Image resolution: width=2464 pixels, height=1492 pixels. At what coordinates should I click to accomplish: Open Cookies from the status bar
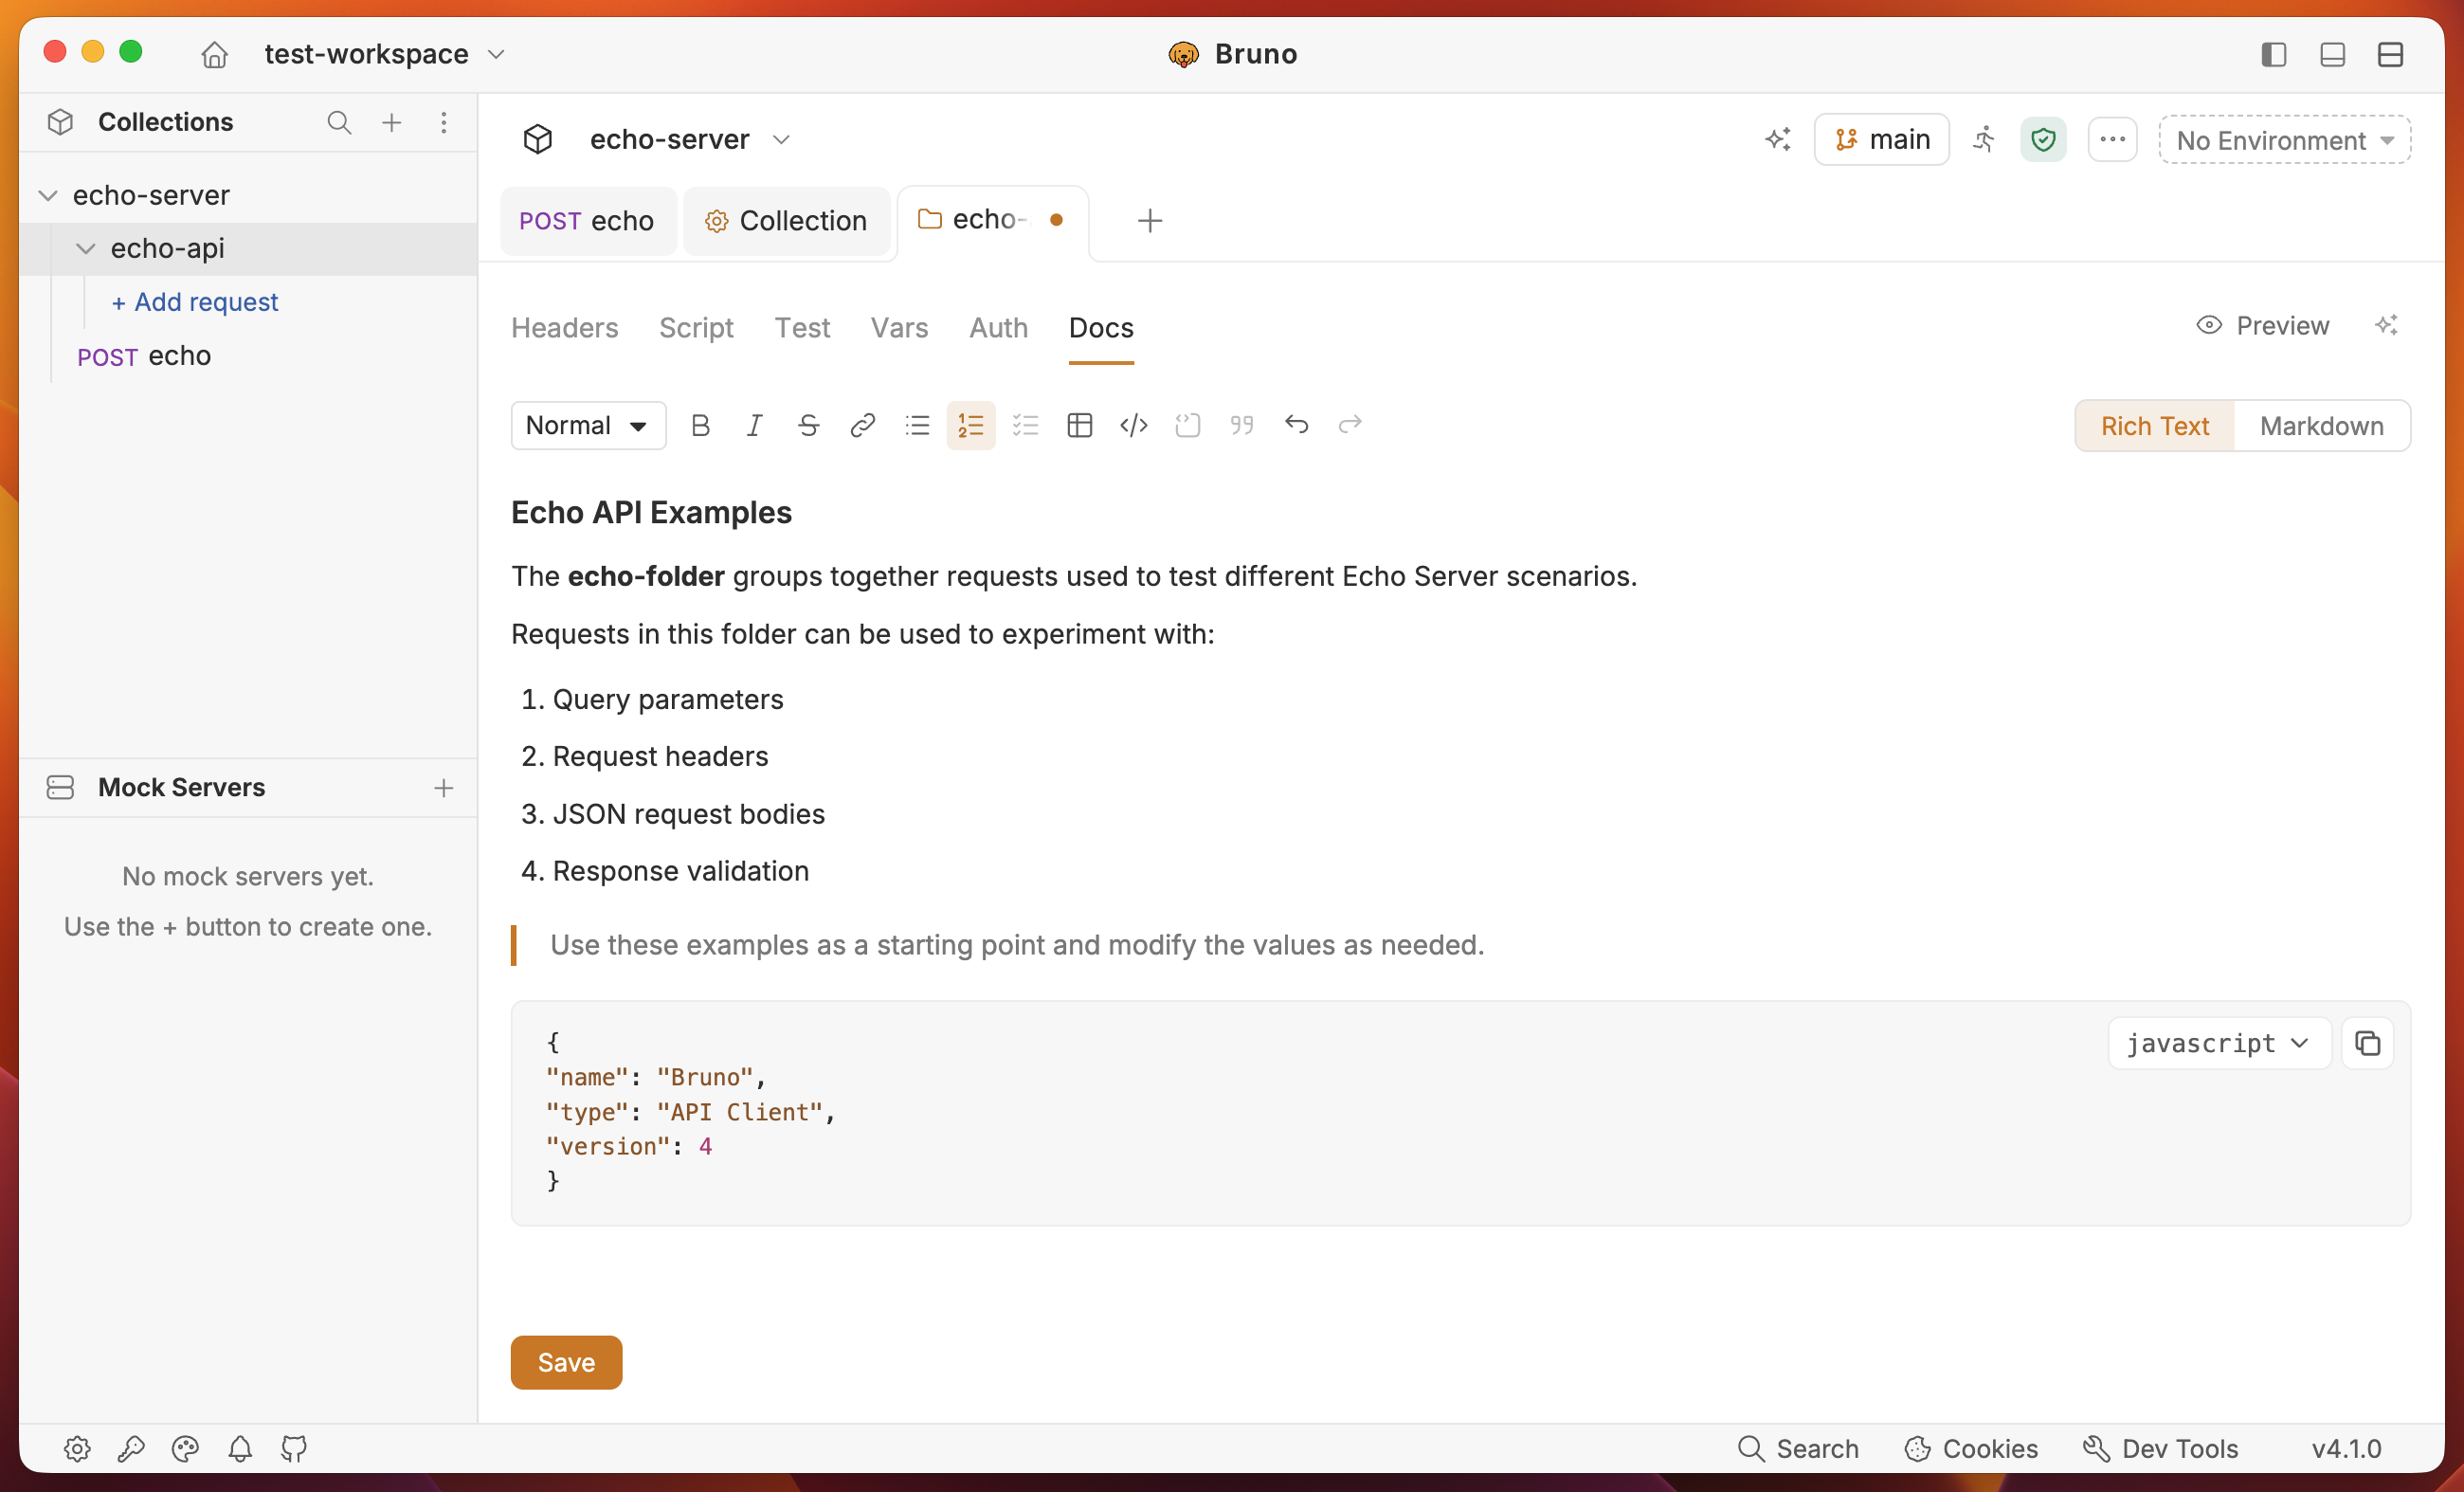pos(1971,1449)
